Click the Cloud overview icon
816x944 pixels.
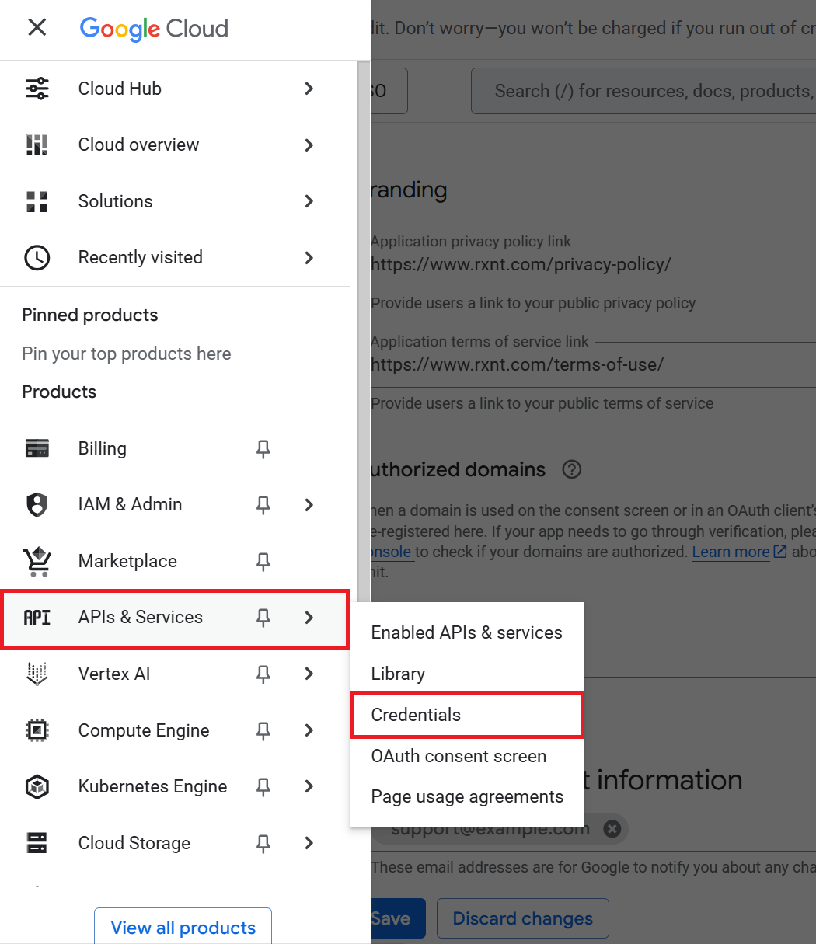click(37, 145)
